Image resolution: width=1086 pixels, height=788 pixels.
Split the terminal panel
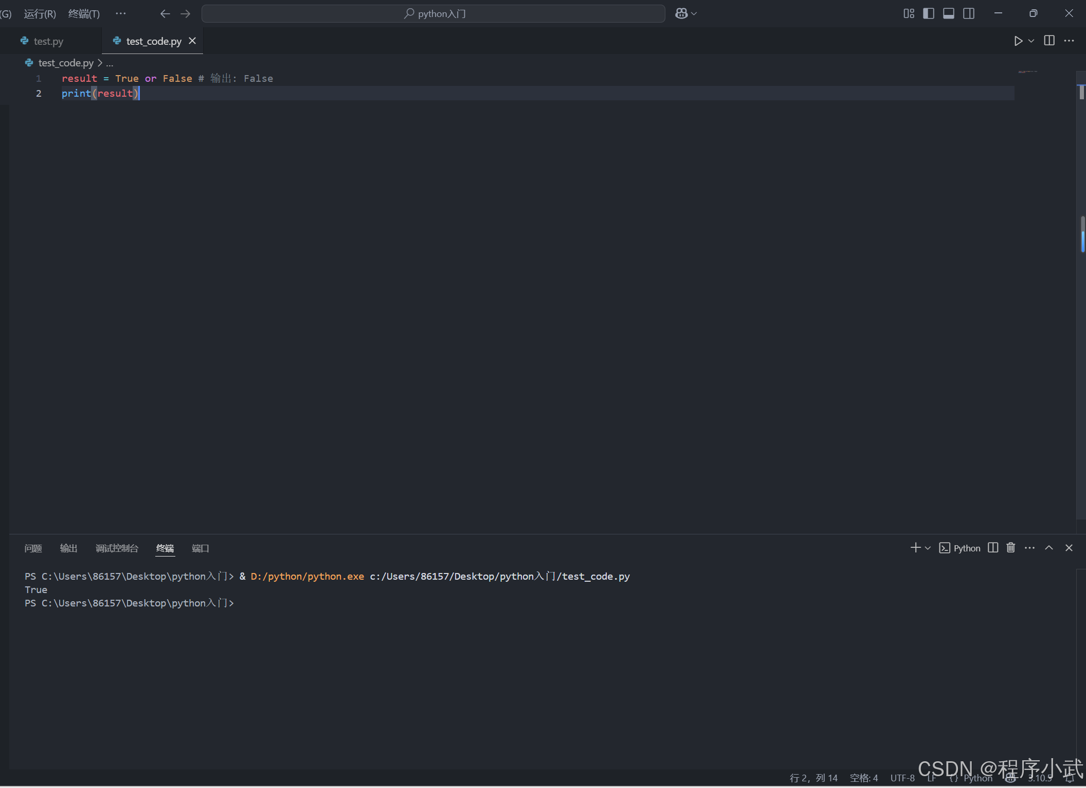[x=993, y=548]
